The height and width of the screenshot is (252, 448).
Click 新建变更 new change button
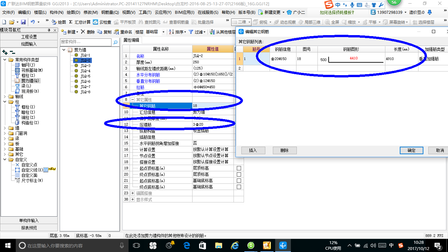click(x=271, y=12)
